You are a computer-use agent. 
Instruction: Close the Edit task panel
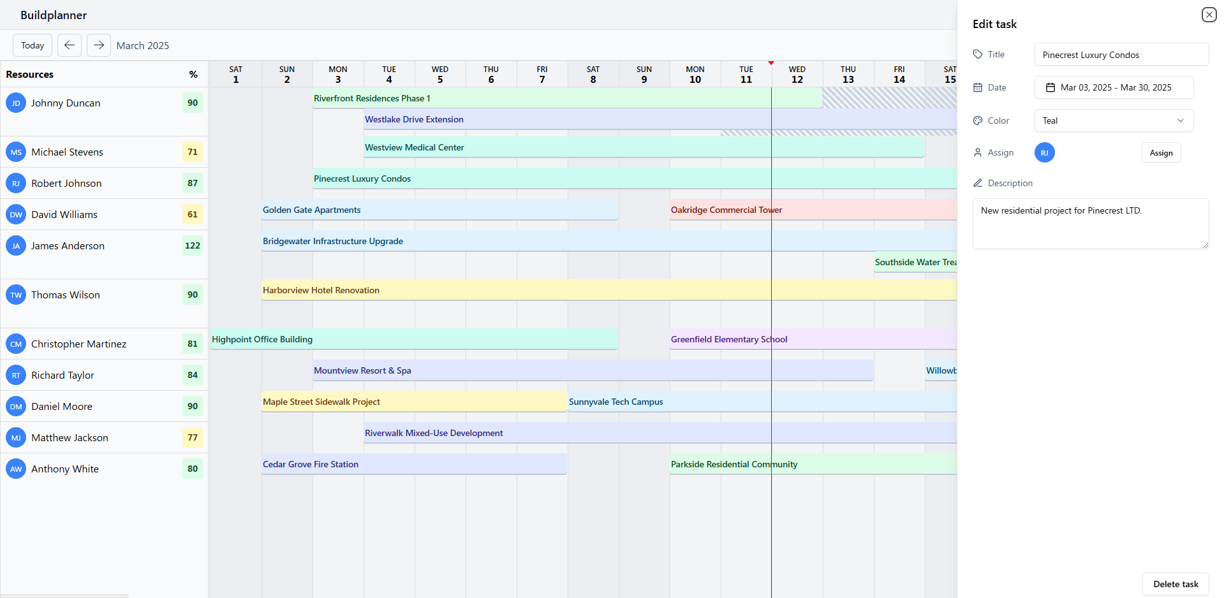[1209, 15]
